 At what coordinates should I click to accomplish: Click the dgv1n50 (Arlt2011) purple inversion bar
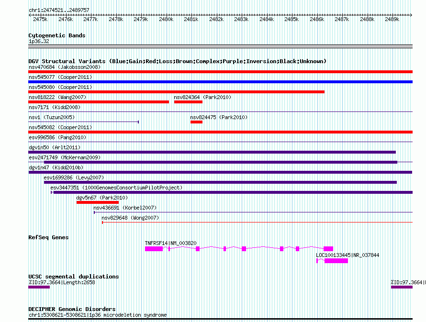(x=212, y=152)
